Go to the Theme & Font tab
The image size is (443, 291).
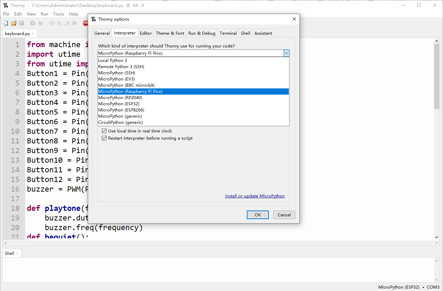170,33
